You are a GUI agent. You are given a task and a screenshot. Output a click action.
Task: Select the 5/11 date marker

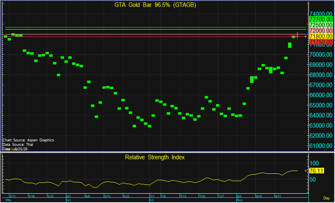pos(12,196)
